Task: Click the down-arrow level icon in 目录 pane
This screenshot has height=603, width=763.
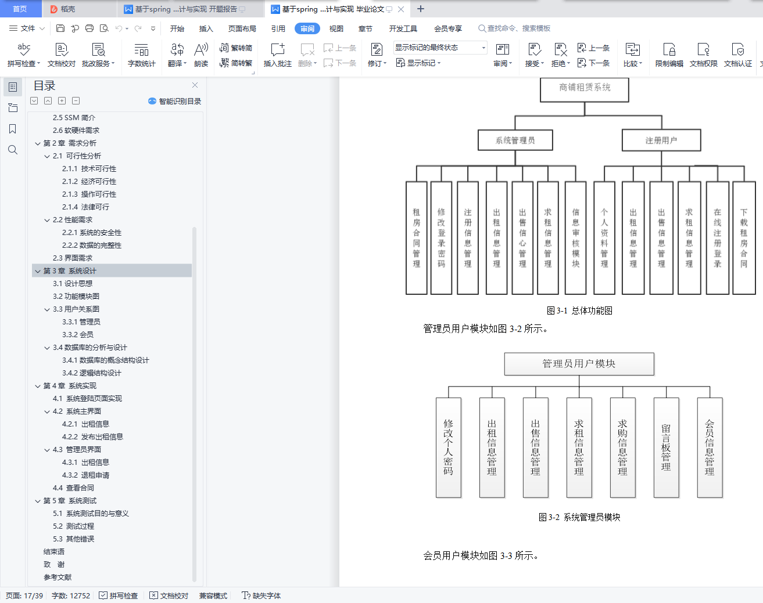Action: pyautogui.click(x=34, y=101)
